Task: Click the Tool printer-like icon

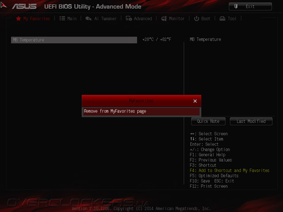Action: 222,19
